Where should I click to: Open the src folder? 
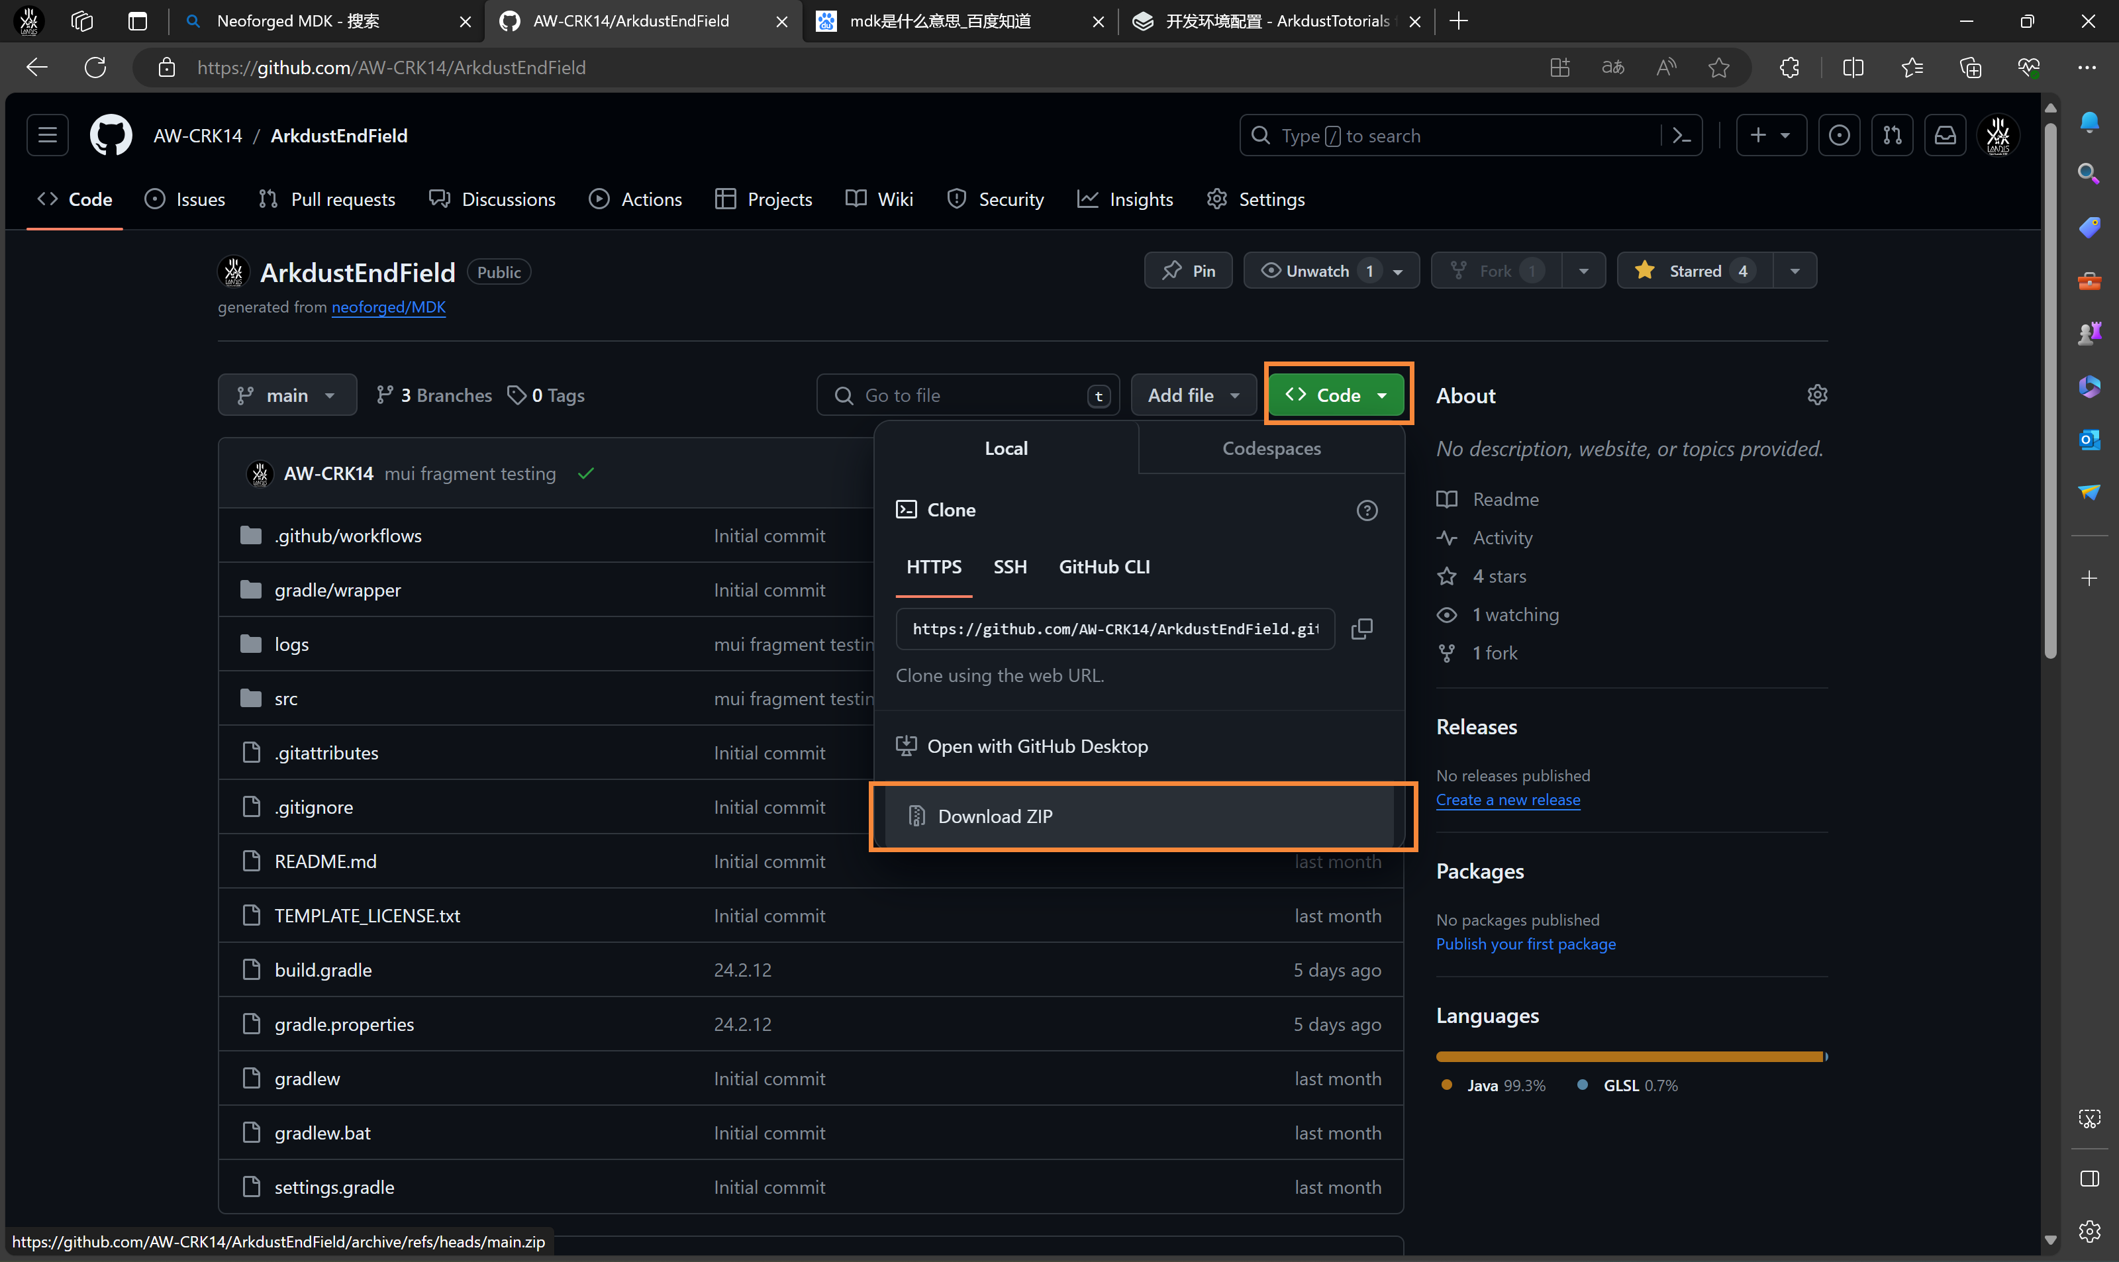(287, 699)
